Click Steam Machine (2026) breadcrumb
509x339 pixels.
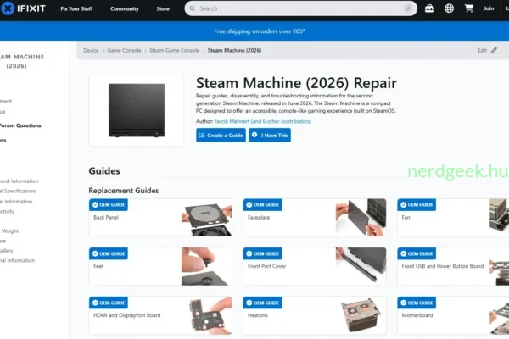click(234, 50)
